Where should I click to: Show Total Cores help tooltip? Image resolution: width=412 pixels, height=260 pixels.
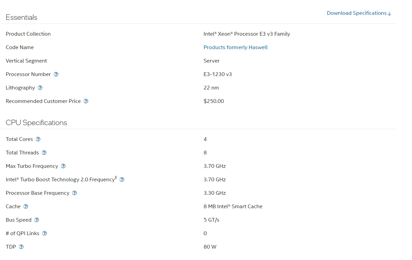(38, 139)
